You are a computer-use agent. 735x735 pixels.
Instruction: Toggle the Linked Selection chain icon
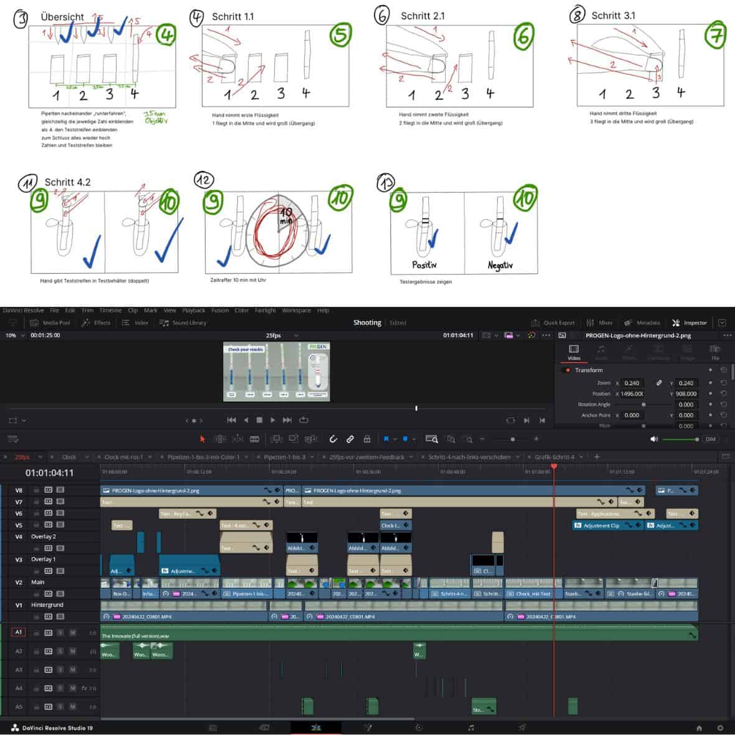tap(350, 439)
